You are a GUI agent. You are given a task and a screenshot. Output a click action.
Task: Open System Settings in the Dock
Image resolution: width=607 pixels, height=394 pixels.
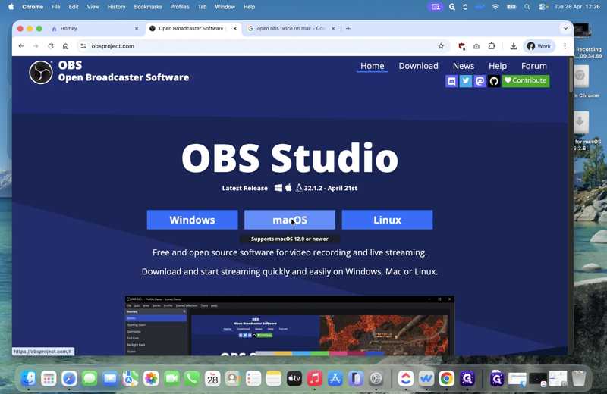tap(376, 379)
